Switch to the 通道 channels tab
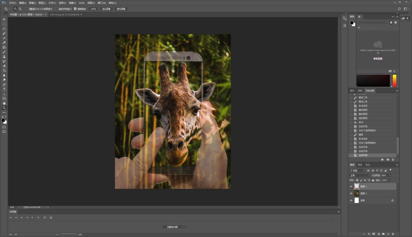 tap(360, 165)
